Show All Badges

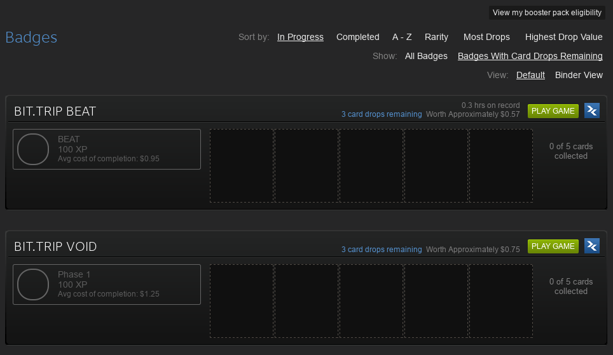pyautogui.click(x=426, y=57)
